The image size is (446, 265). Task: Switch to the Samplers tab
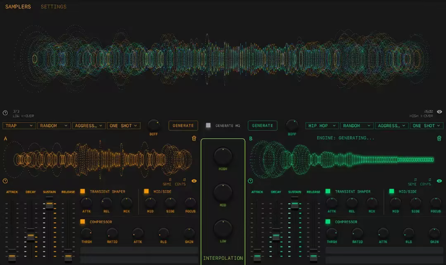18,7
